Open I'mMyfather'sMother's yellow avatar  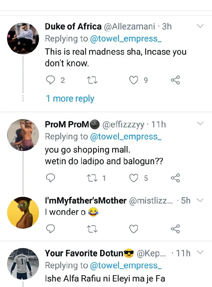point(23,213)
